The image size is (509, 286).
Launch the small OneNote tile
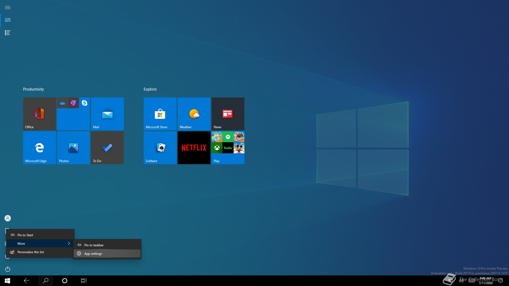point(73,103)
